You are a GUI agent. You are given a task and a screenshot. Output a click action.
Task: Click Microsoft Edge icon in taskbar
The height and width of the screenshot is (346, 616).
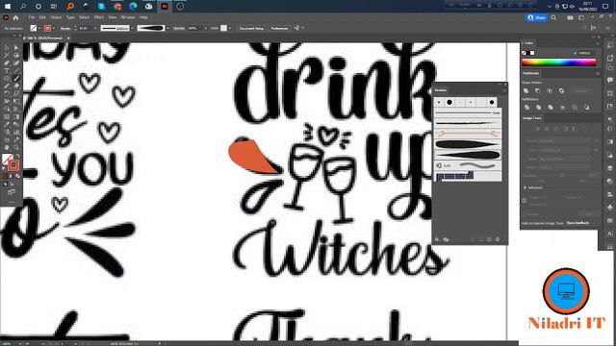coord(133,7)
